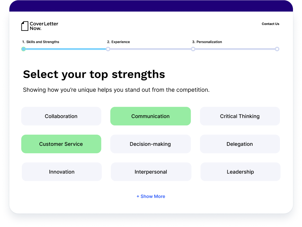Click the CoverLetter Now brand name text

(44, 26)
